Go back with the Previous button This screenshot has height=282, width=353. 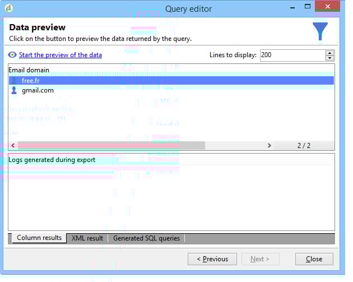[212, 259]
